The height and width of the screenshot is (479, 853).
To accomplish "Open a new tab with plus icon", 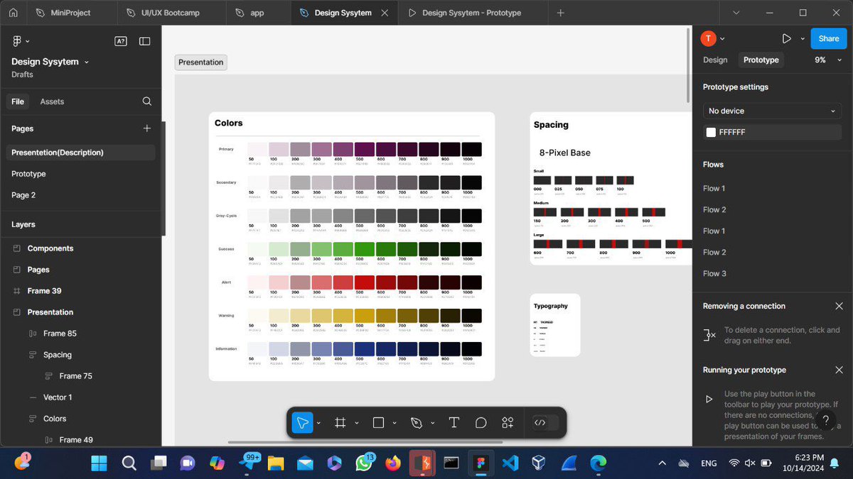I will 560,13.
